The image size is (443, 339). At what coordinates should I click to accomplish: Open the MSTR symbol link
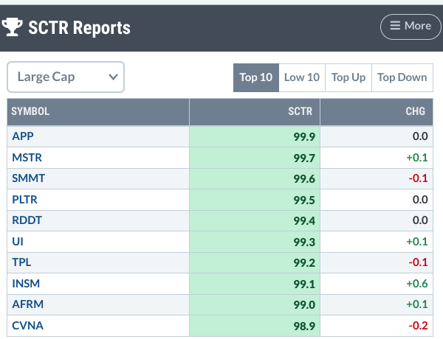(27, 158)
